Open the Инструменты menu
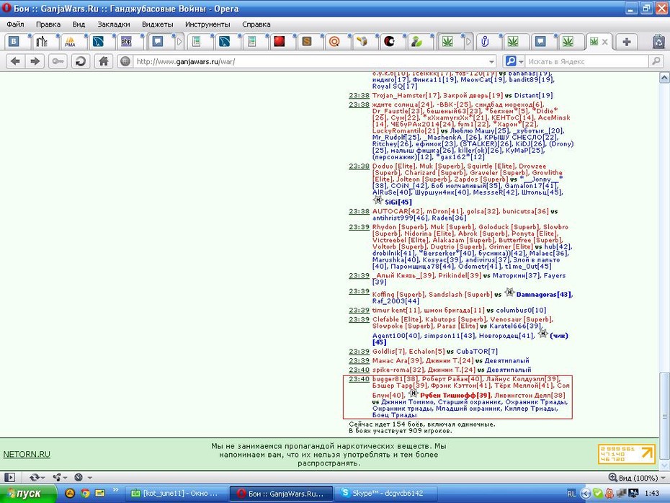 coord(207,25)
